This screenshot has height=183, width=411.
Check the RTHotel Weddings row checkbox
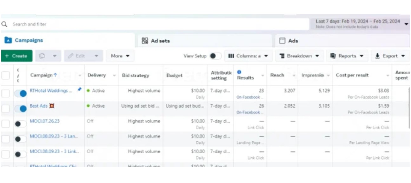(x=6, y=94)
